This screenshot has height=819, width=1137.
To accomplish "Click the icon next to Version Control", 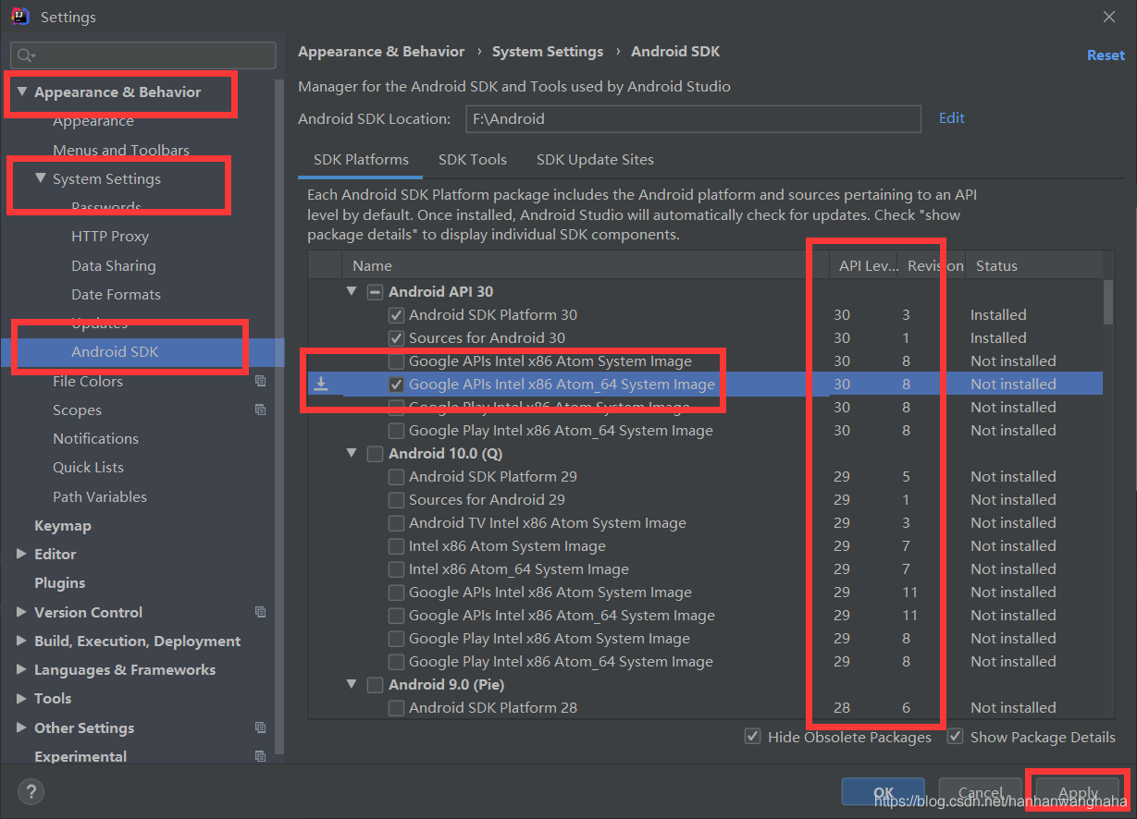I will tap(260, 612).
